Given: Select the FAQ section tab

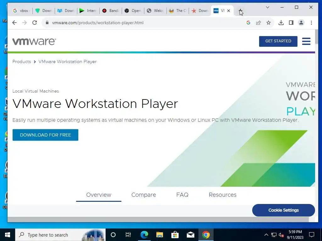Looking at the screenshot, I should pyautogui.click(x=182, y=195).
